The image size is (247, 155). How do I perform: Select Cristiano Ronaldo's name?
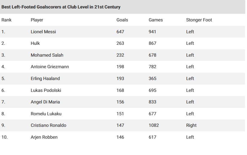coord(48,125)
